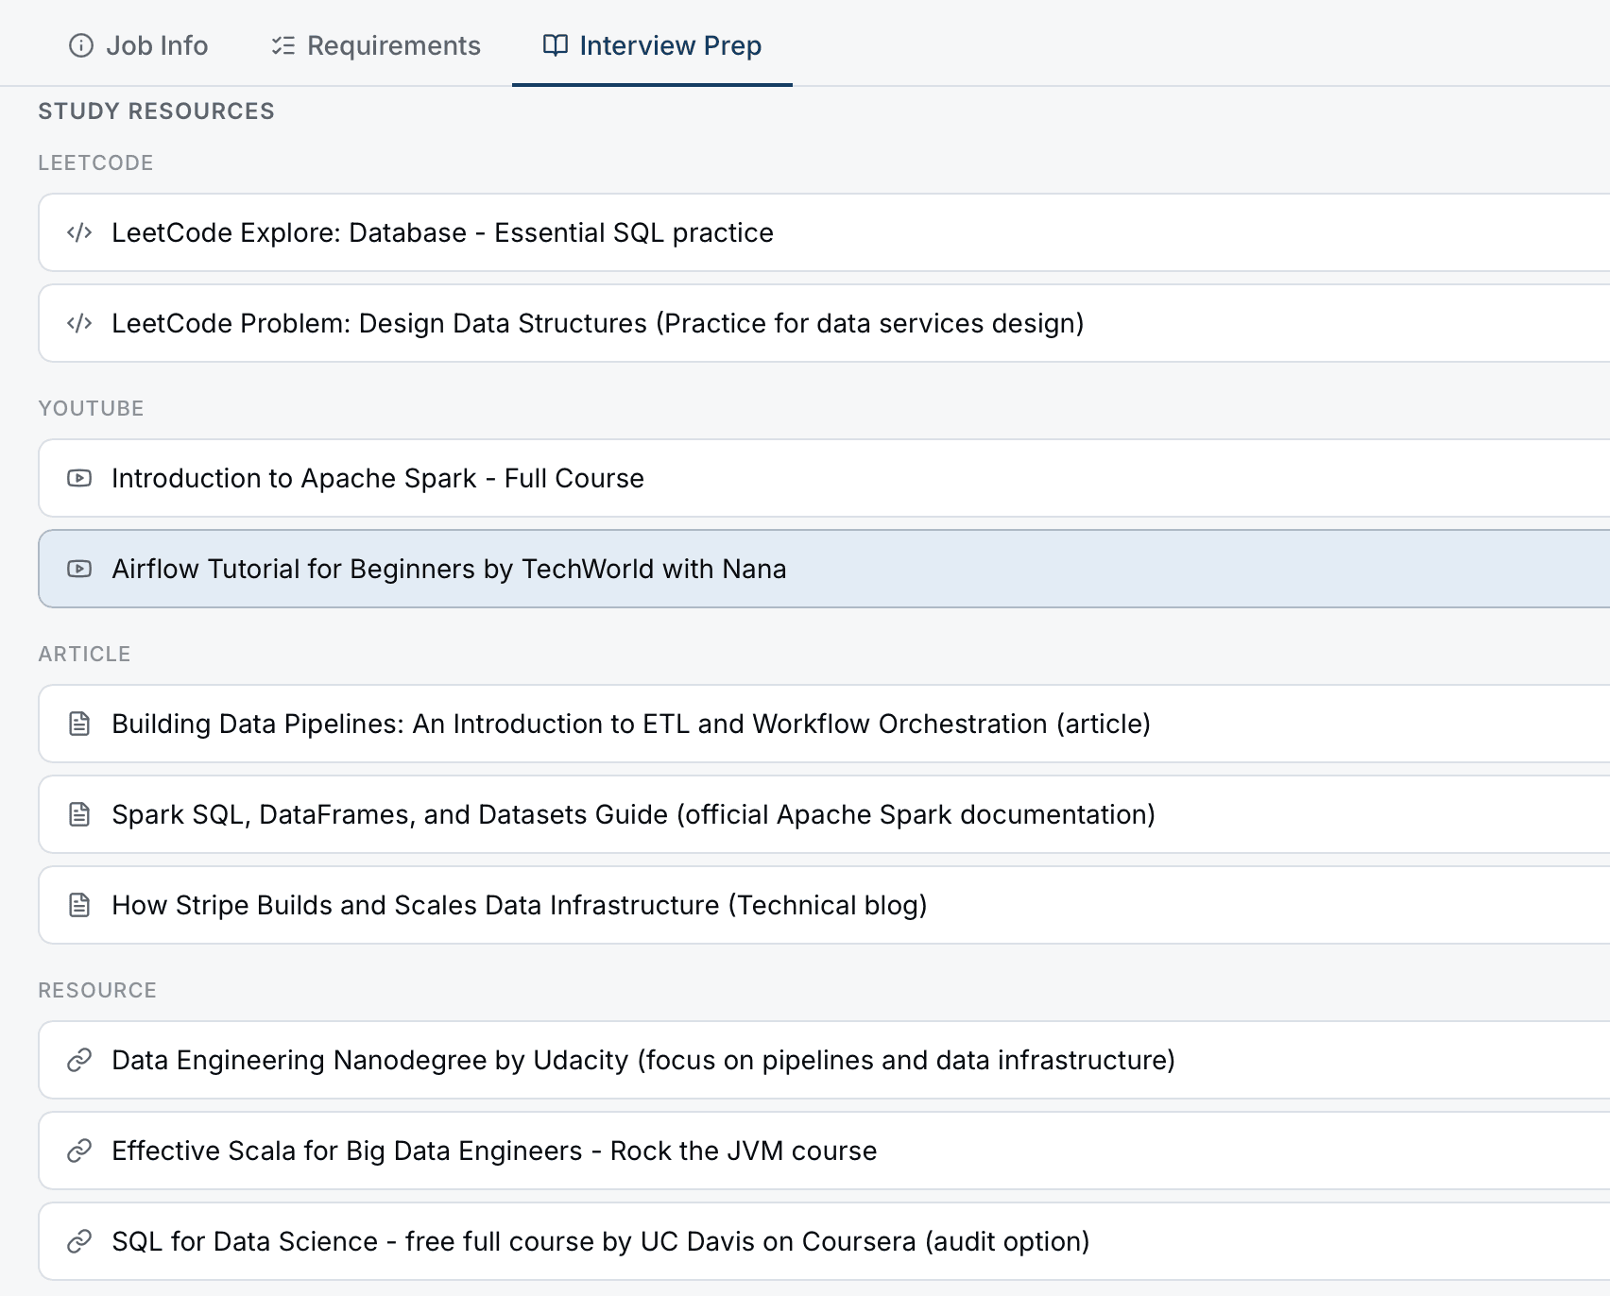The height and width of the screenshot is (1296, 1610).
Task: Click code icon beside Design Data Structures
Action: click(x=79, y=323)
